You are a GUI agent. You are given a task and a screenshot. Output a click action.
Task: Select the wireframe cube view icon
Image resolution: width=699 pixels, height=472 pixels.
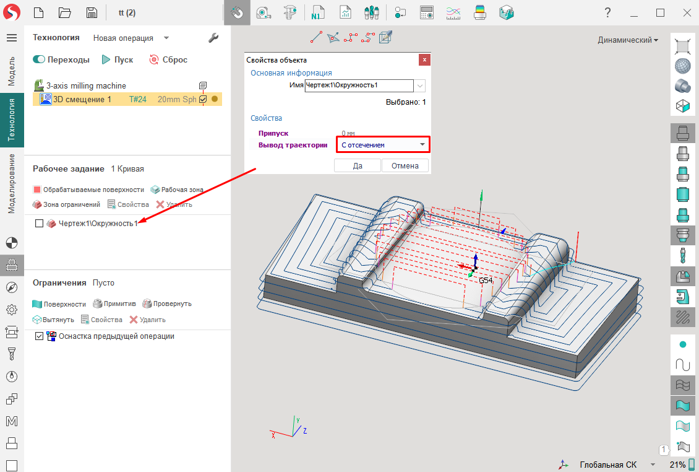click(682, 106)
